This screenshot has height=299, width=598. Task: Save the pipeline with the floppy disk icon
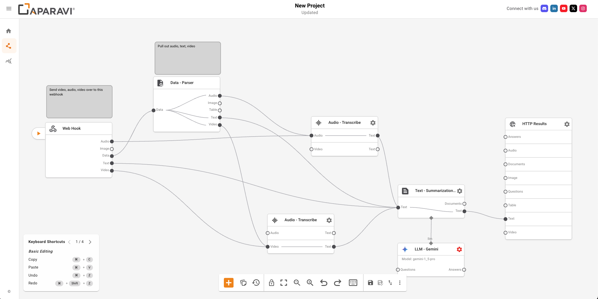point(370,283)
